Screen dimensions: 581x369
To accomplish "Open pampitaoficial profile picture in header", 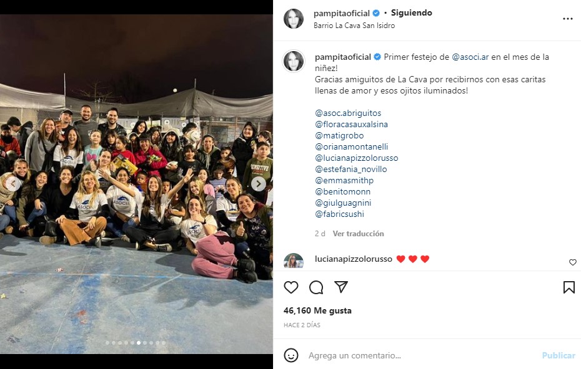I will (294, 19).
